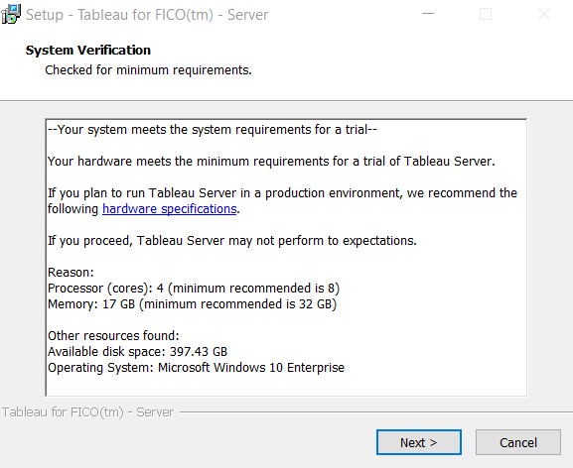Click the 'may not perform to expectations' warning

pos(232,241)
